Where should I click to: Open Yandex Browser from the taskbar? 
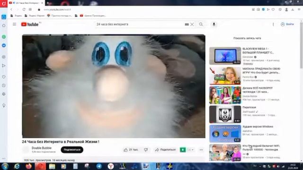pyautogui.click(x=110, y=166)
